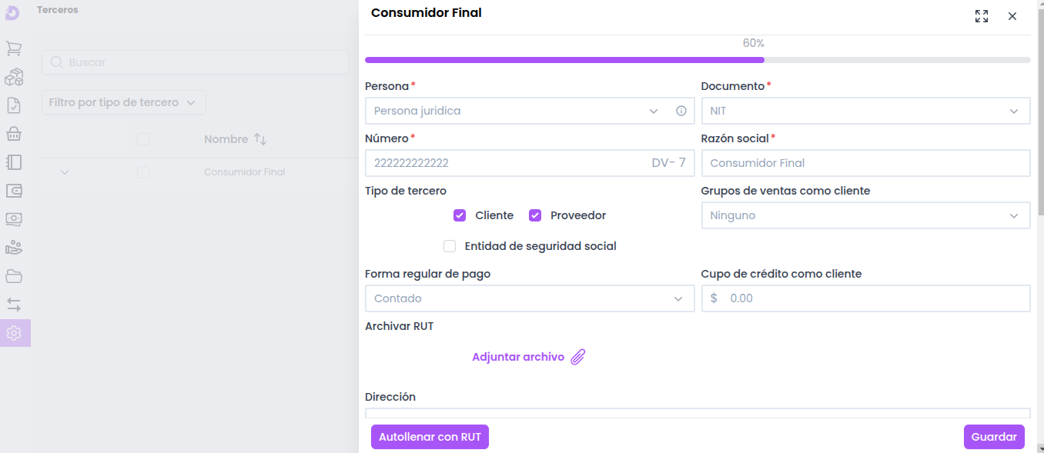
Task: Click the wallet sidebar icon
Action: 14,191
